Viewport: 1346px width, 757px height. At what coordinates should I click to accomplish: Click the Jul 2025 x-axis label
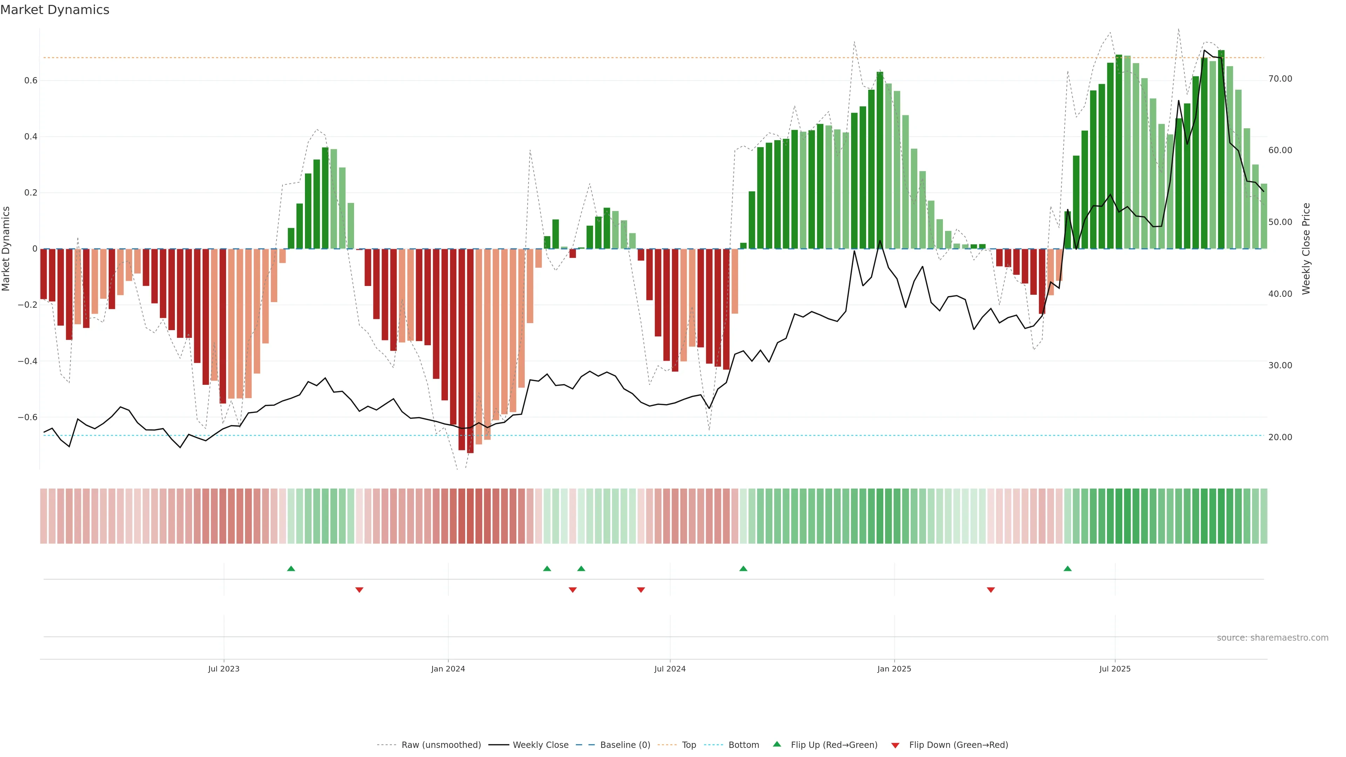[1115, 669]
